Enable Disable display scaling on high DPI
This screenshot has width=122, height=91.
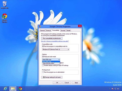point(43,65)
